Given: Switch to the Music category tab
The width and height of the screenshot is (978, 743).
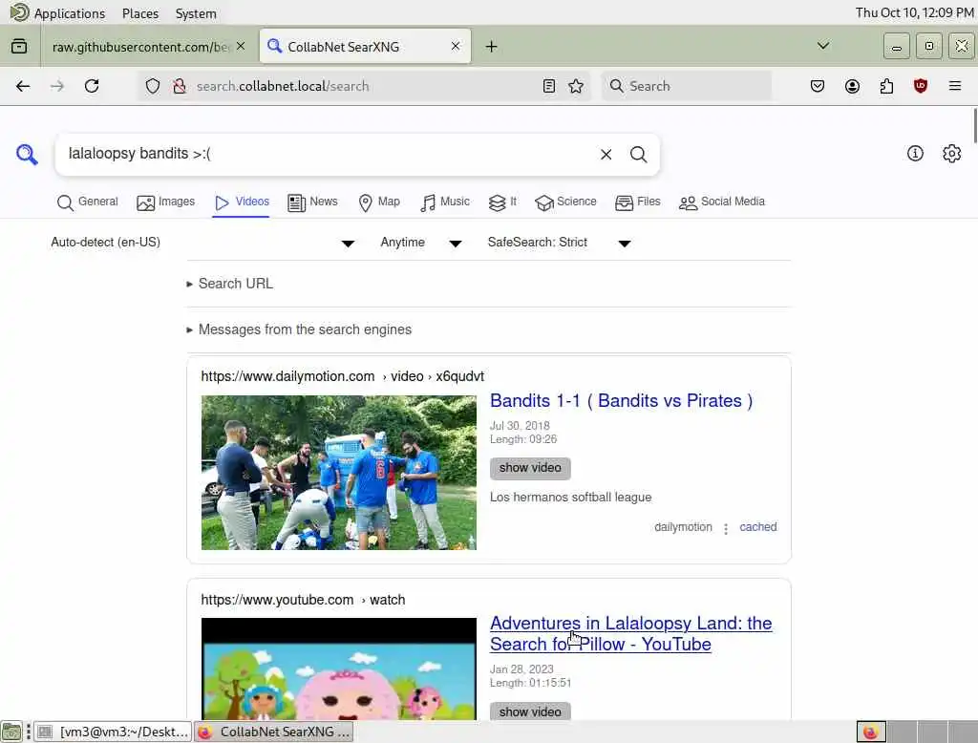Looking at the screenshot, I should click(x=445, y=202).
